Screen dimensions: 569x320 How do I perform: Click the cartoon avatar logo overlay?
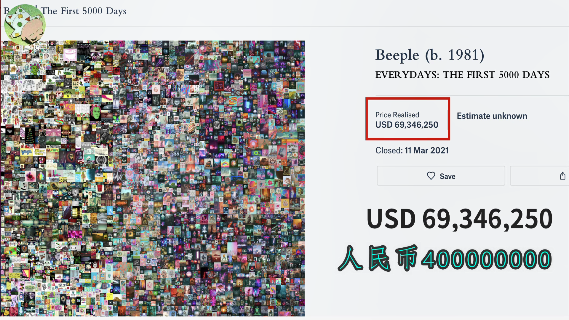pos(25,25)
